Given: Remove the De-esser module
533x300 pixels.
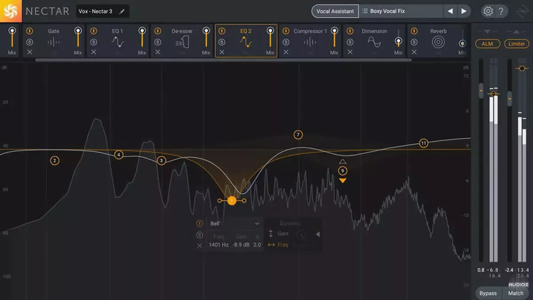Looking at the screenshot, I should coord(158,52).
